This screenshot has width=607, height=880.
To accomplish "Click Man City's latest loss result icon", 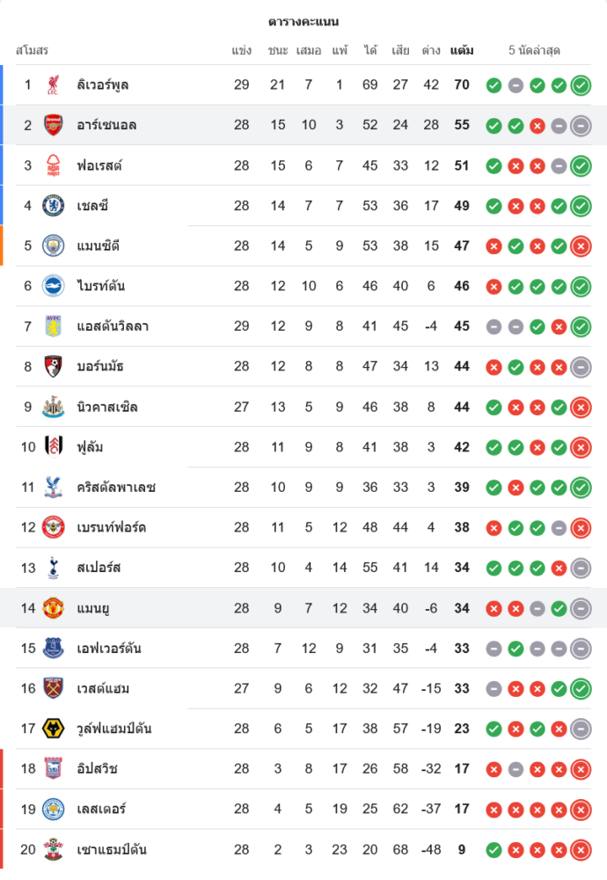I will 581,246.
